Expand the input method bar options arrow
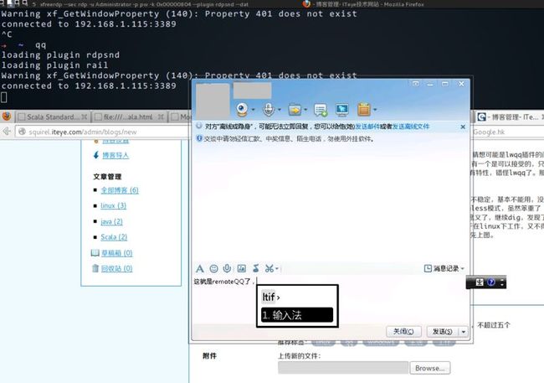544x383 pixels. click(502, 282)
